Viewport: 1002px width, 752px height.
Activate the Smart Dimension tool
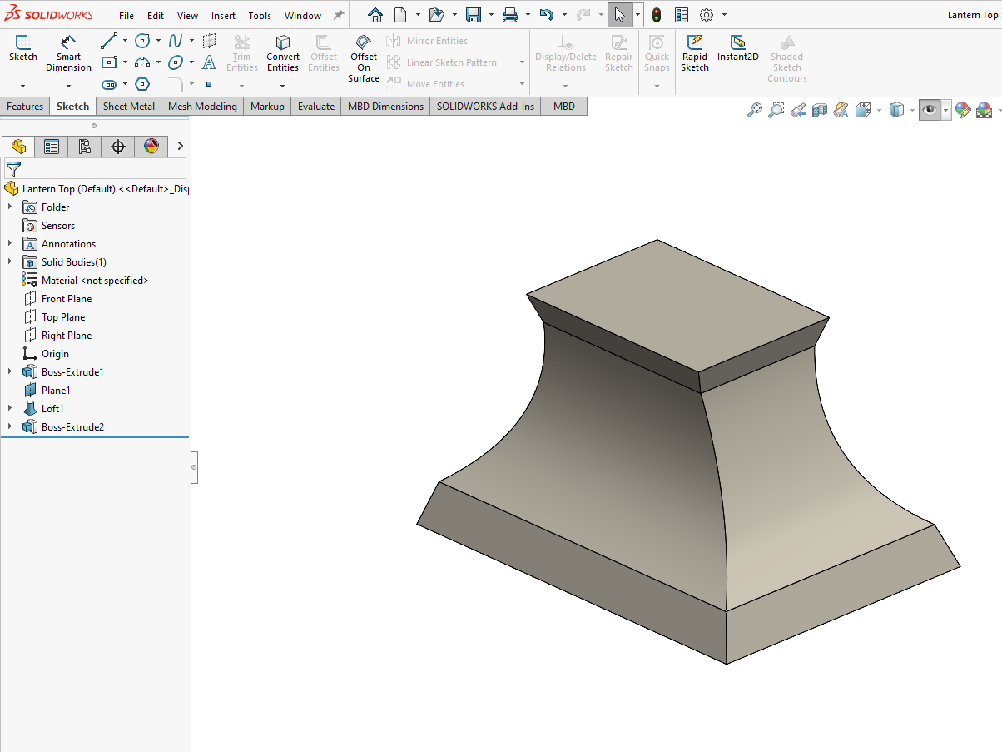(68, 53)
